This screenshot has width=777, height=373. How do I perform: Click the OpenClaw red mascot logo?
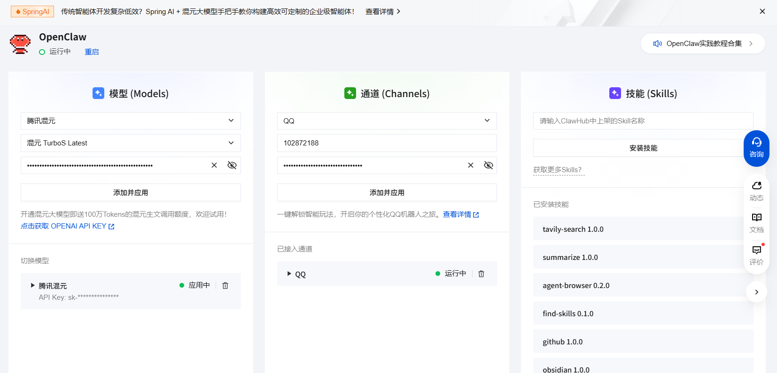coord(20,44)
